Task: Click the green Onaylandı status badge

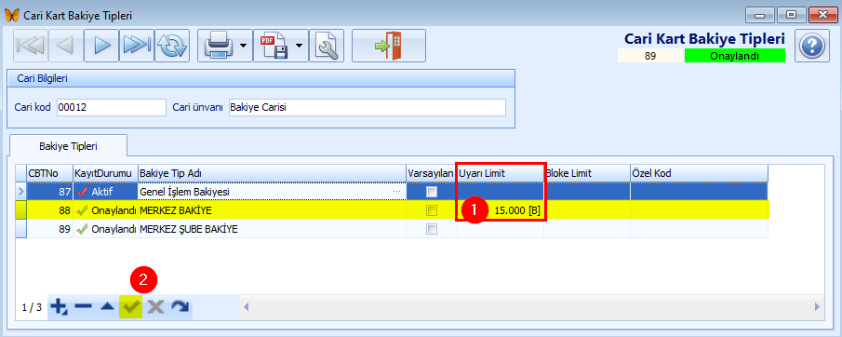Action: pyautogui.click(x=734, y=56)
